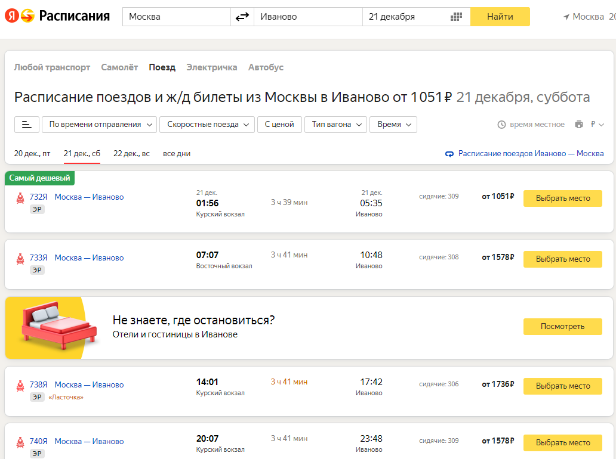Select the '22 дек., вс' date tab
616x459 pixels.
[131, 154]
